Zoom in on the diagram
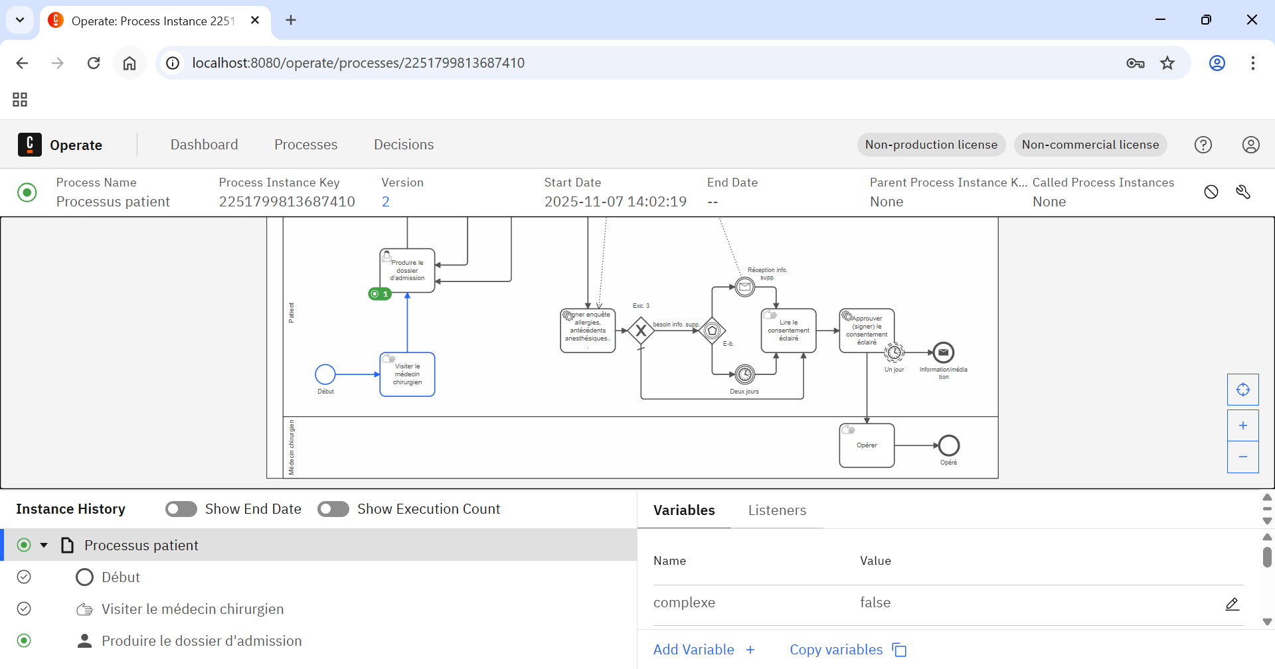Screen dimensions: 1275x669 pos(1243,425)
